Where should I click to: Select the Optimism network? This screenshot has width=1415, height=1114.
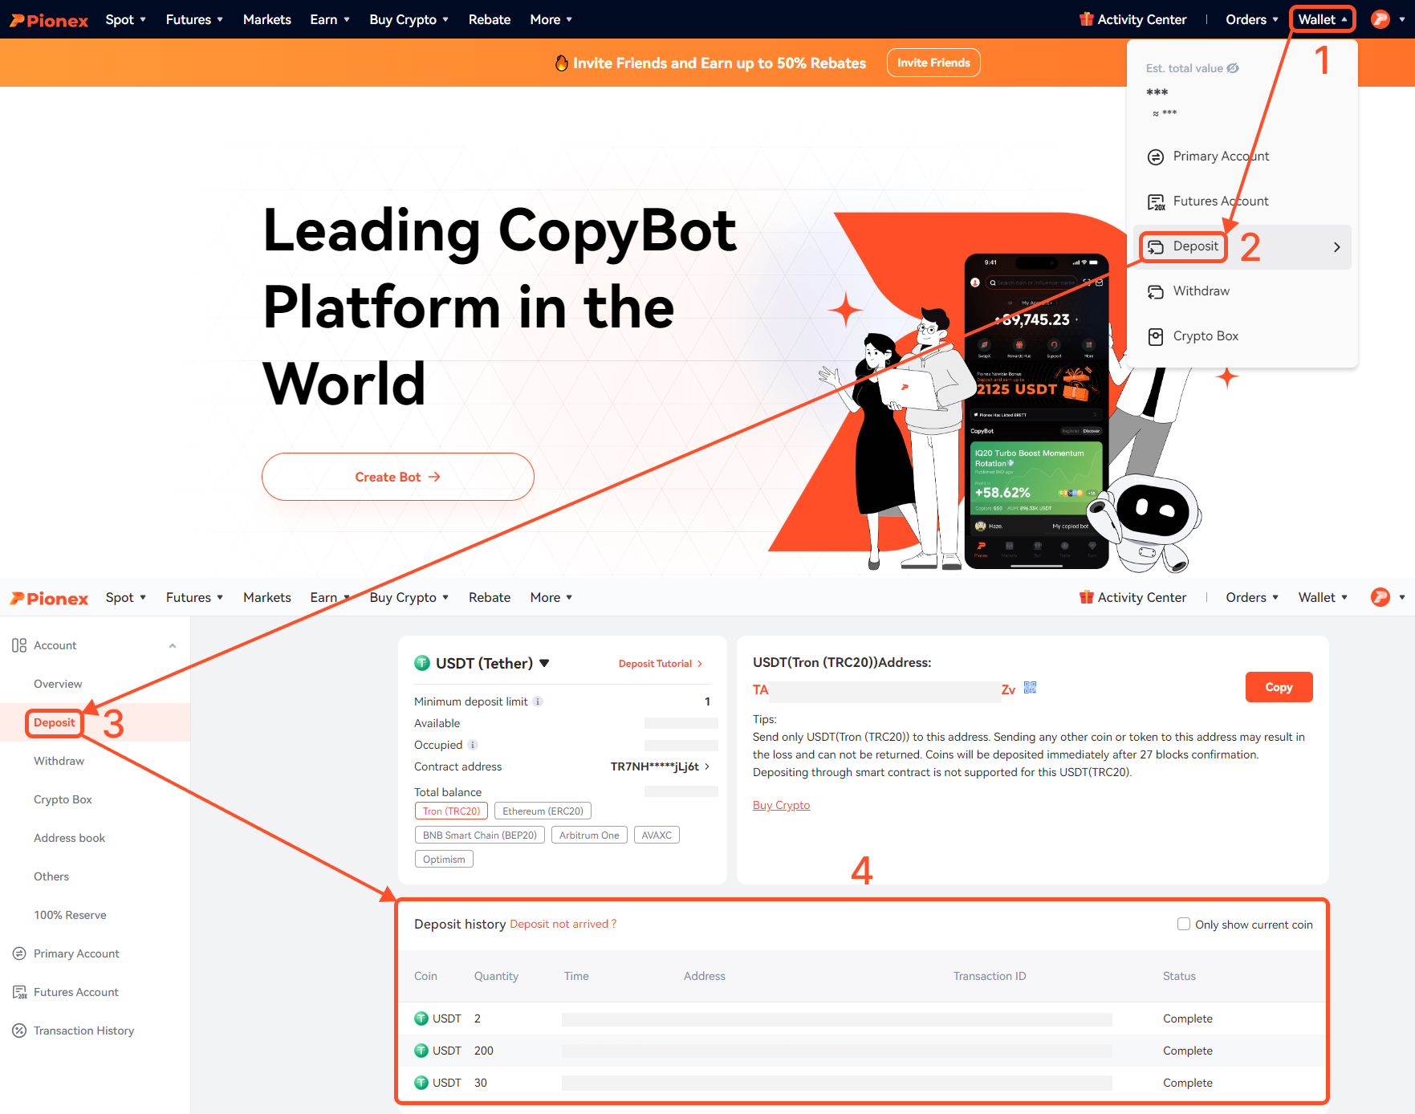coord(444,860)
